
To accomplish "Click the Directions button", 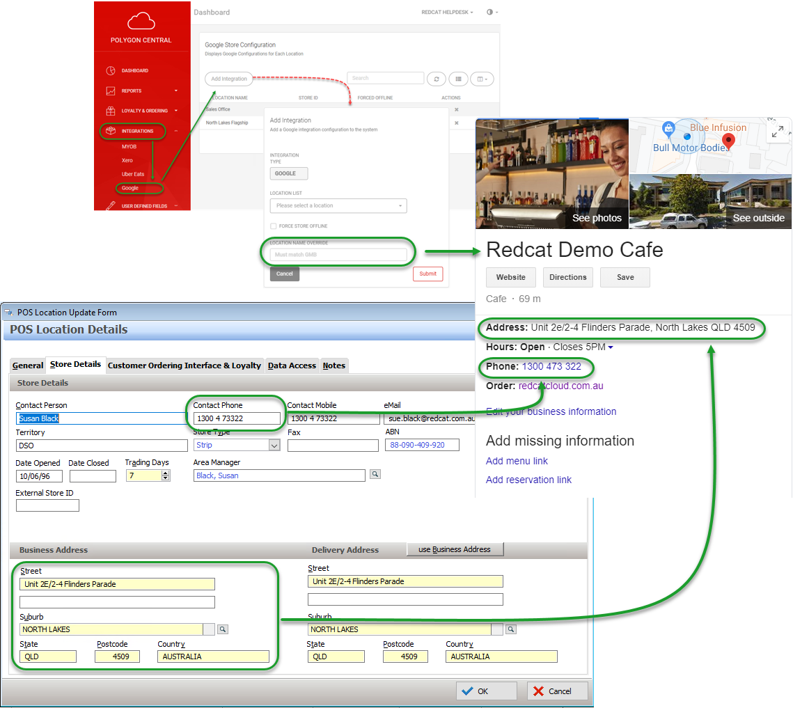I will tap(568, 278).
